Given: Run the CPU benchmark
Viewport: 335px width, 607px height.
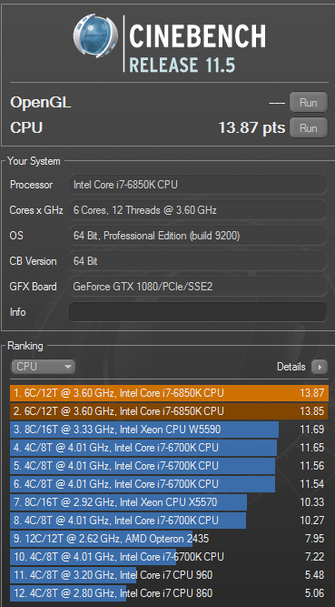Looking at the screenshot, I should (309, 127).
